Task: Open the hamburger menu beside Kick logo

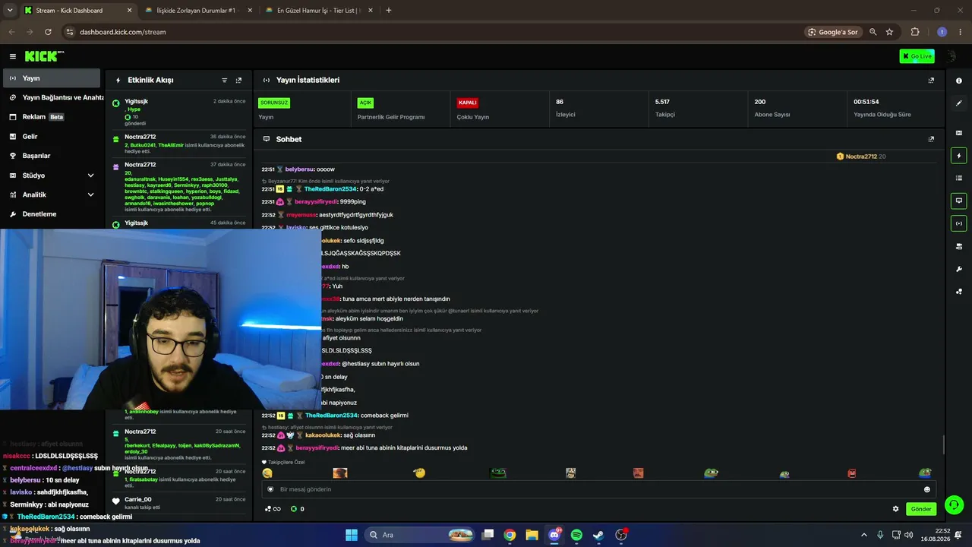Action: click(x=13, y=56)
